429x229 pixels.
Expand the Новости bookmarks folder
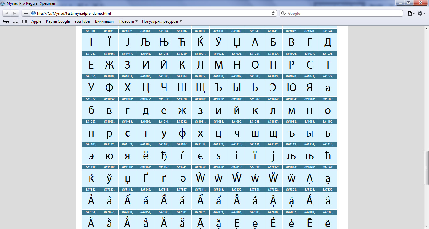point(128,21)
